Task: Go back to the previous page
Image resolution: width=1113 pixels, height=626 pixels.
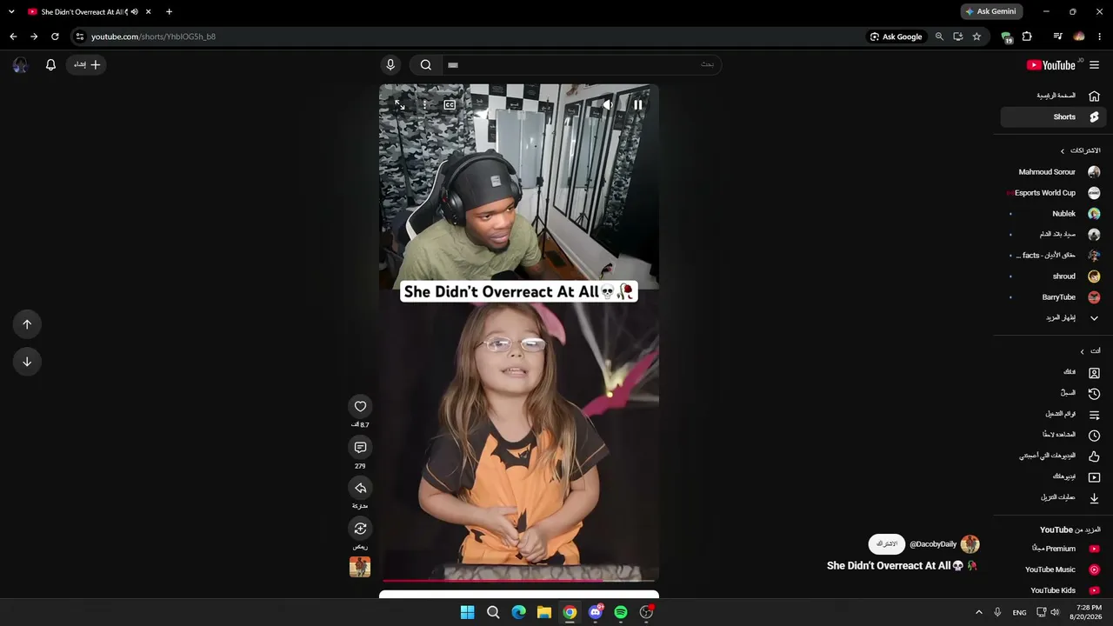Action: (x=13, y=37)
